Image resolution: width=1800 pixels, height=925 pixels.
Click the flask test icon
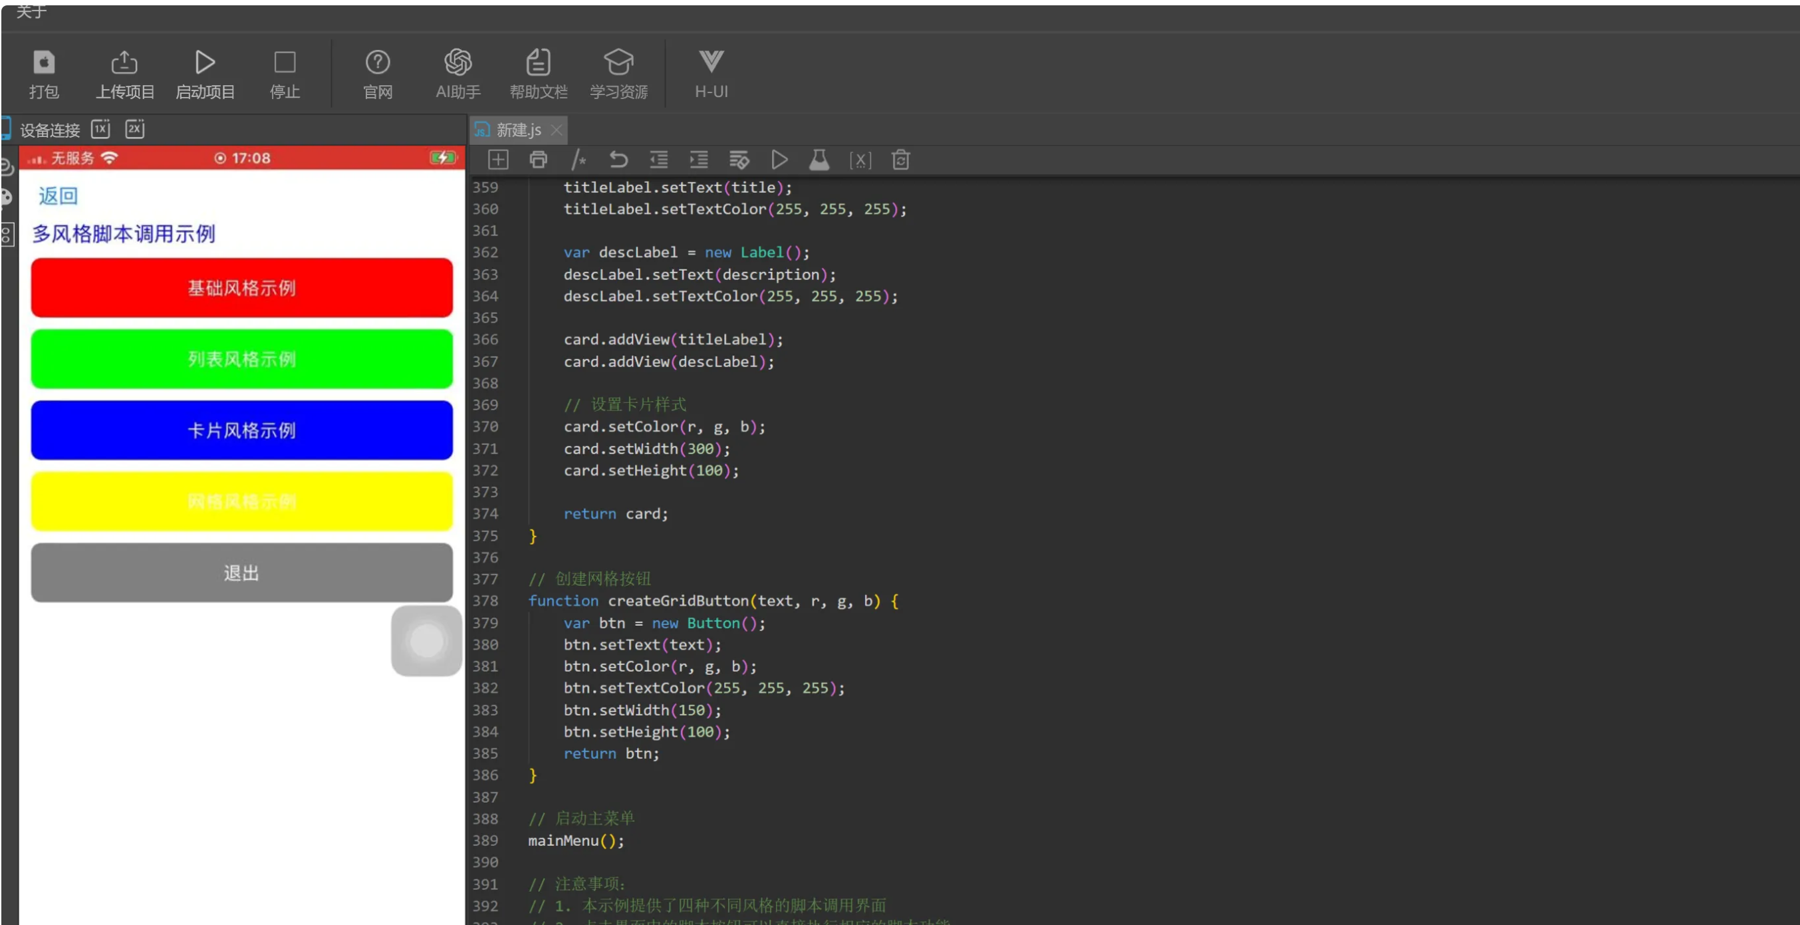(819, 160)
